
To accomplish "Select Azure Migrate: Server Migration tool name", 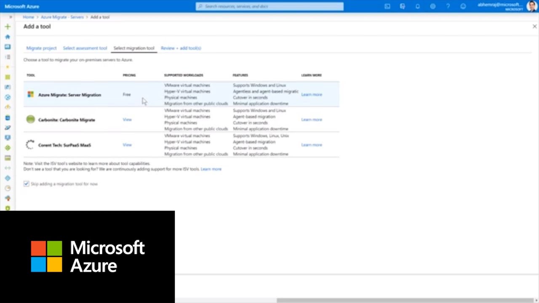I will [x=69, y=95].
